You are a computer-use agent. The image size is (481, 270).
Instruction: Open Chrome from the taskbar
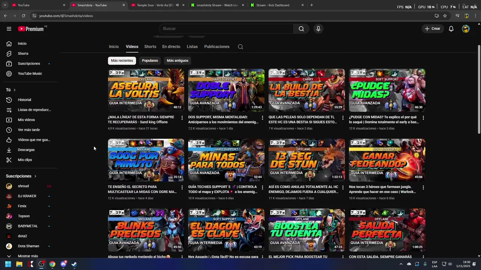pyautogui.click(x=52, y=264)
